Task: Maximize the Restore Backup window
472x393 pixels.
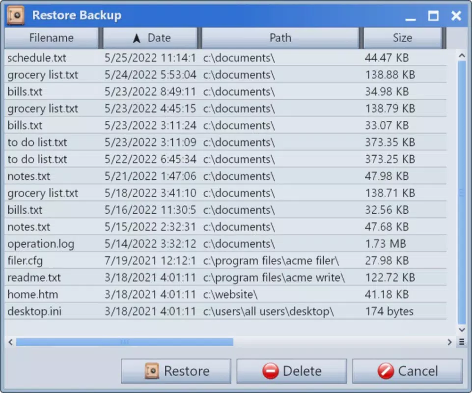Action: click(x=433, y=16)
